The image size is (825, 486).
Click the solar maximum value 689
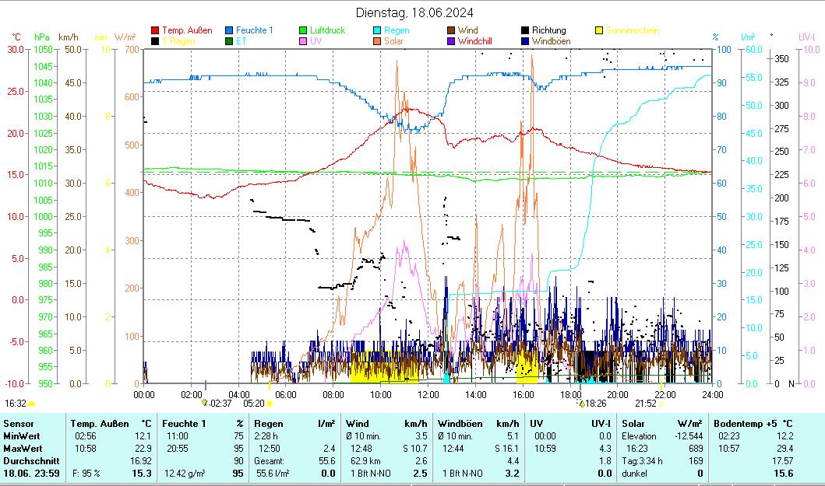(696, 449)
